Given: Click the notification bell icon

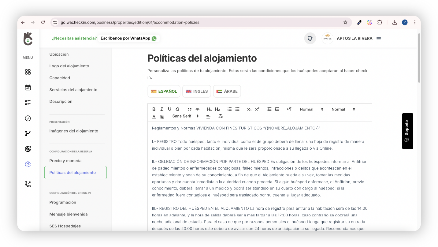Looking at the screenshot, I should click(x=310, y=39).
